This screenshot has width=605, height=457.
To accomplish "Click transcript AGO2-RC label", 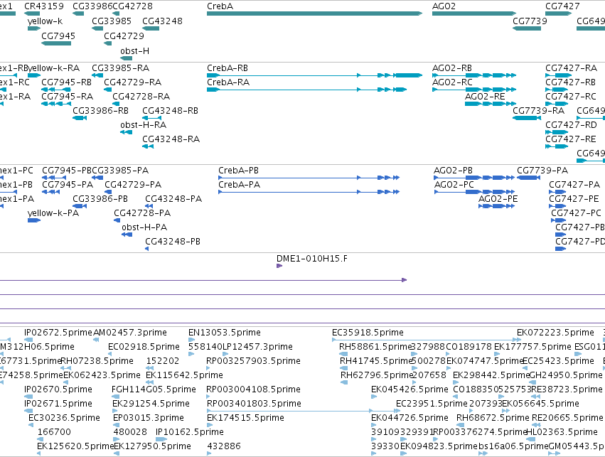I will coord(452,82).
